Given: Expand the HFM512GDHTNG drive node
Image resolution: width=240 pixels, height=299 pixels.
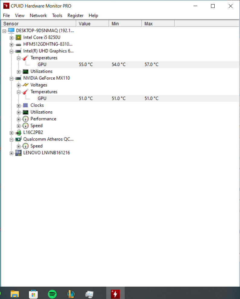Looking at the screenshot, I should point(11,45).
